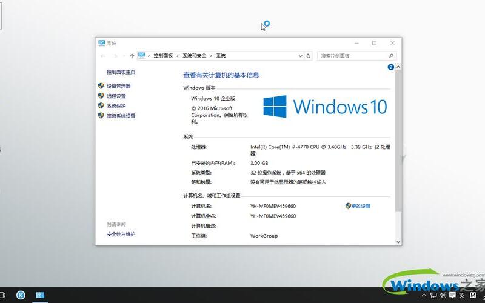485x303 pixels.
Task: Click the search control panel (搜索控制面板) field
Action: 356,56
